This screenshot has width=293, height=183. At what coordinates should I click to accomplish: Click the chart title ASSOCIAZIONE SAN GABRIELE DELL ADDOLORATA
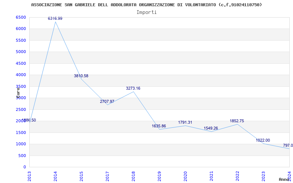click(x=146, y=5)
